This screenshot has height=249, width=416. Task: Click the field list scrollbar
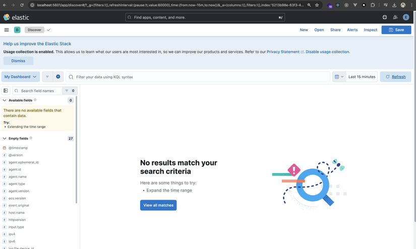77,149
